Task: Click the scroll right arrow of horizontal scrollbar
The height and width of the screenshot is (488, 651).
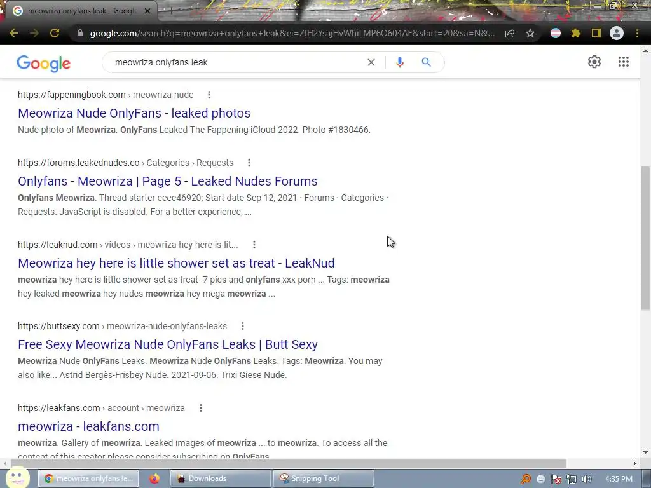Action: point(635,463)
